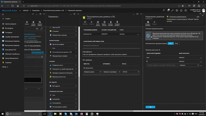Open the notifications bell icon
The width and height of the screenshot is (206, 116).
pyautogui.click(x=168, y=10)
